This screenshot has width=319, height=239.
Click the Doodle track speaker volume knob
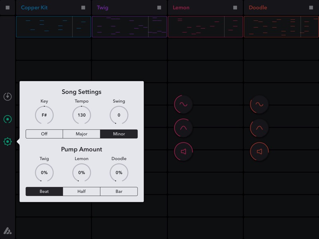pyautogui.click(x=259, y=151)
